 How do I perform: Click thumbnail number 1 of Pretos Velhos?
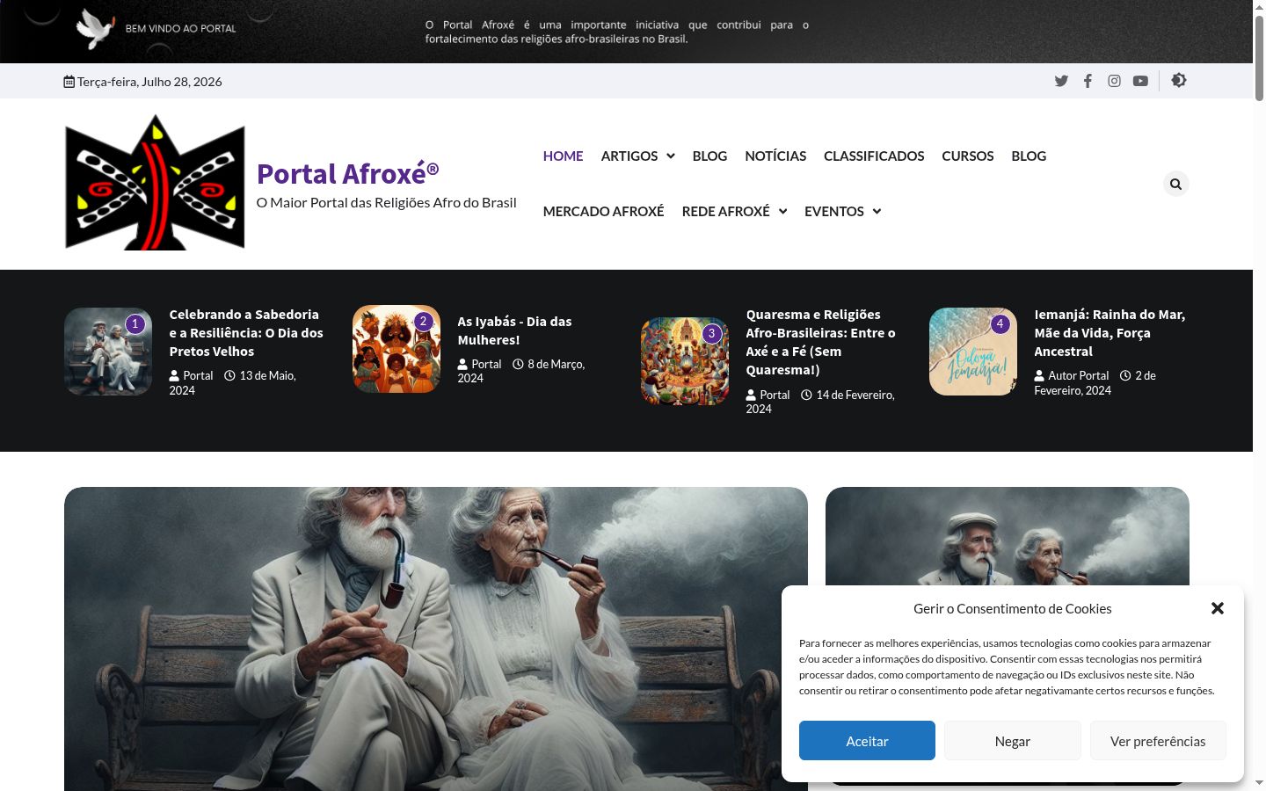(108, 352)
